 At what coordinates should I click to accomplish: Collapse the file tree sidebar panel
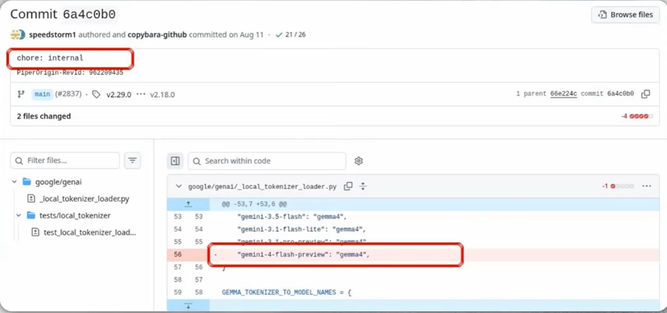pyautogui.click(x=175, y=161)
